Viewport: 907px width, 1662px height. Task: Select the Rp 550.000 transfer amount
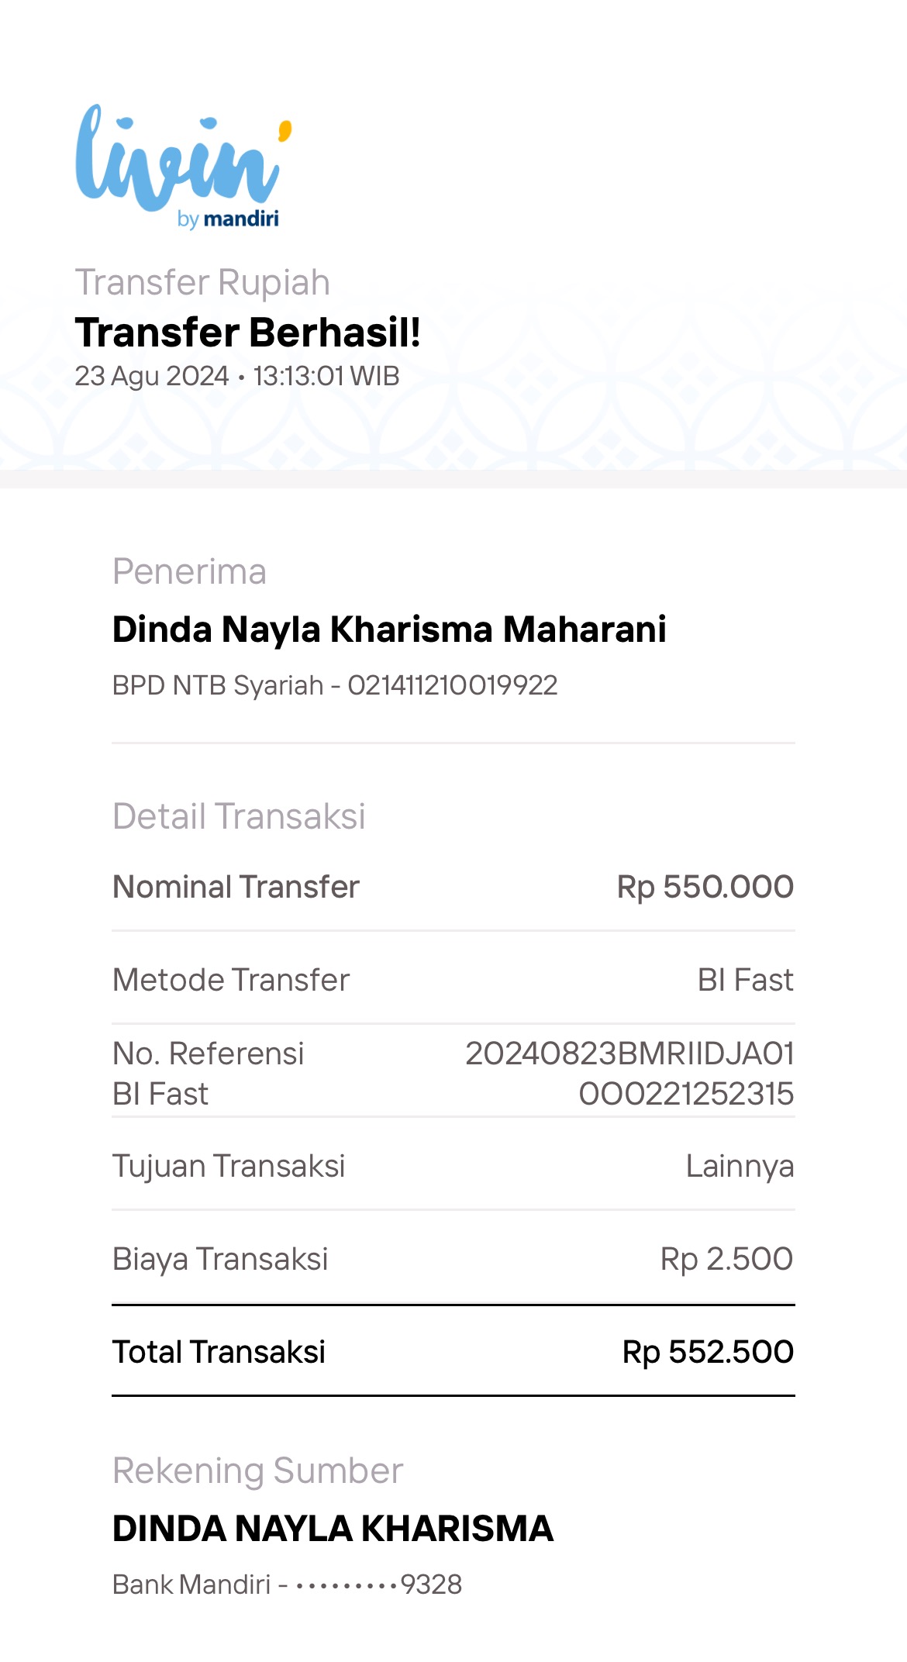pyautogui.click(x=705, y=887)
